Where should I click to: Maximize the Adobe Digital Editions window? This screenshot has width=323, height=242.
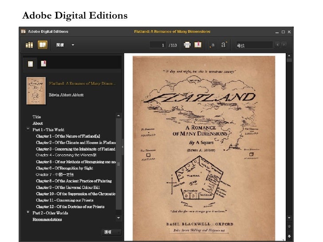coord(283,32)
